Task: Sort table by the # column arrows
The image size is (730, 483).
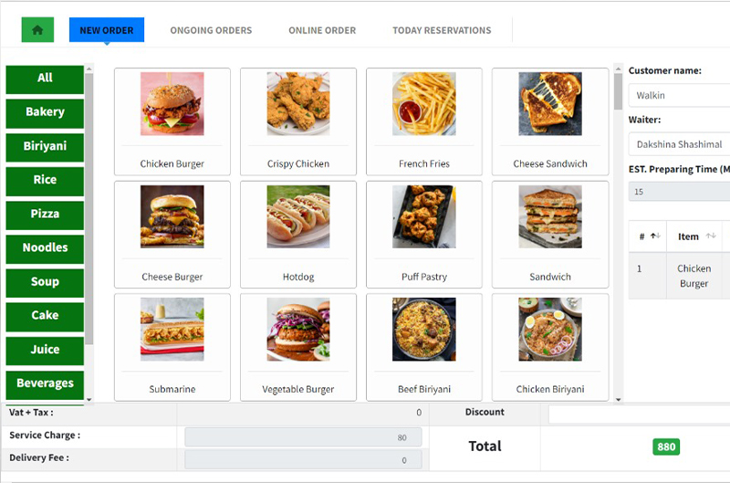Action: [655, 236]
